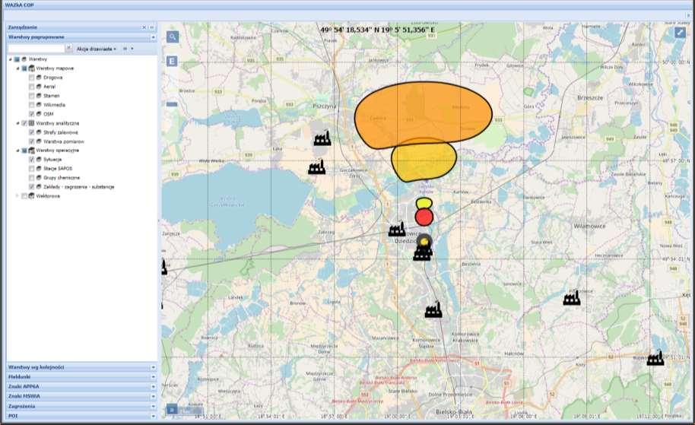The width and height of the screenshot is (695, 425).
Task: Click the blue zoom bar below the E button
Action: click(172, 105)
